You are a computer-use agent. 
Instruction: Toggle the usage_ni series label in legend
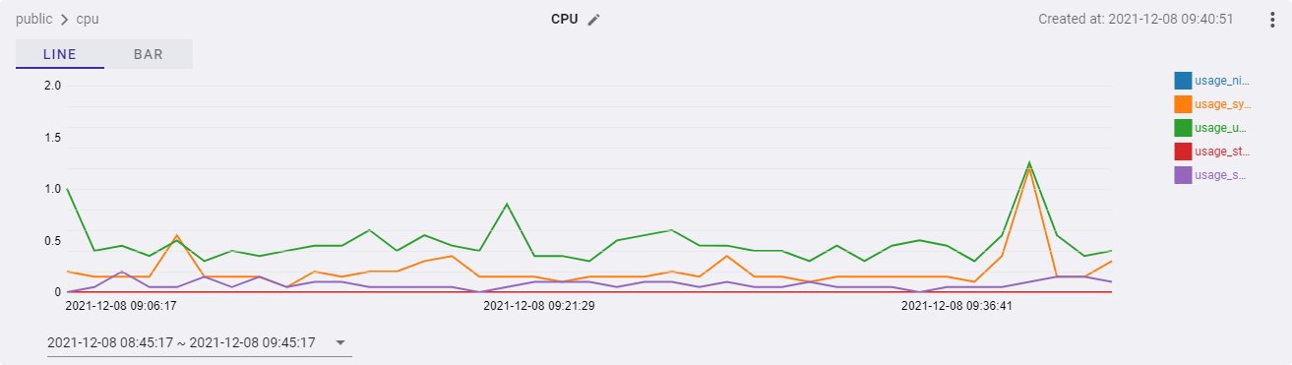coord(1221,81)
